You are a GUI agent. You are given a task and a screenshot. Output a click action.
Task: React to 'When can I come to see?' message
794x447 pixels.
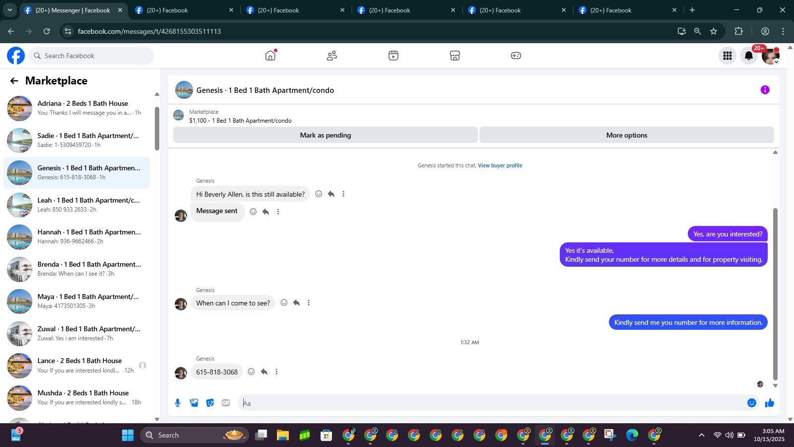click(x=284, y=302)
